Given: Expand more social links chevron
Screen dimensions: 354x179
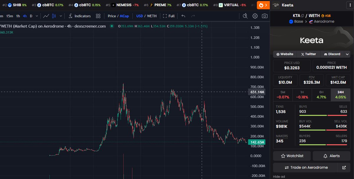Looking at the screenshot, I should point(347,54).
